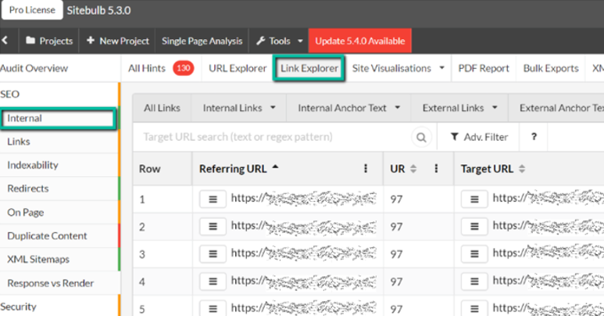Viewport: 604px width, 316px height.
Task: Click UR column options dots
Action: tap(436, 168)
